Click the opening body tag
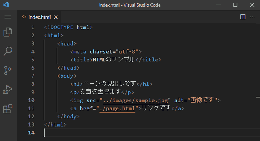The width and height of the screenshot is (260, 141). [x=66, y=76]
